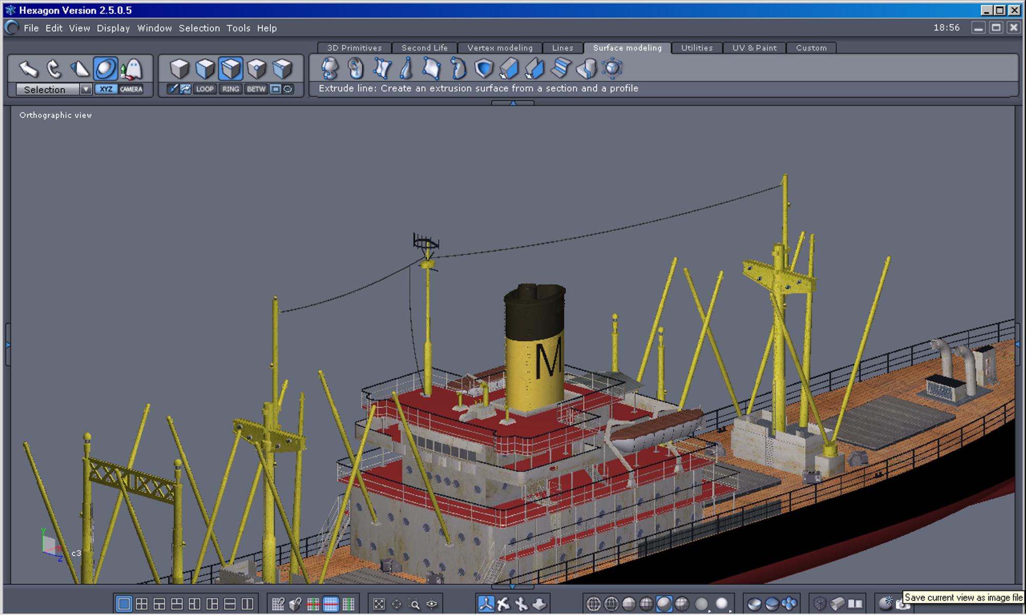This screenshot has height=615, width=1026.
Task: Click the RING selection button
Action: (230, 89)
